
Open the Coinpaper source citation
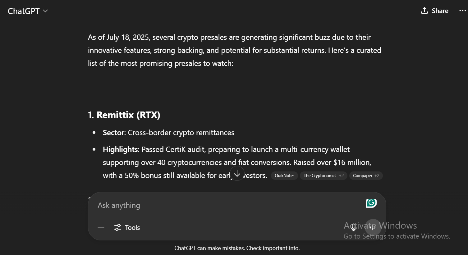(366, 175)
